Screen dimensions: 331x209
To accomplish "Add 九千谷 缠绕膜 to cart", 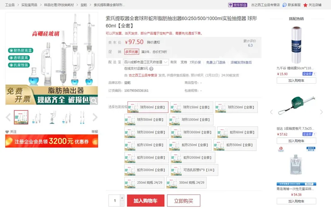I will click(x=296, y=80).
